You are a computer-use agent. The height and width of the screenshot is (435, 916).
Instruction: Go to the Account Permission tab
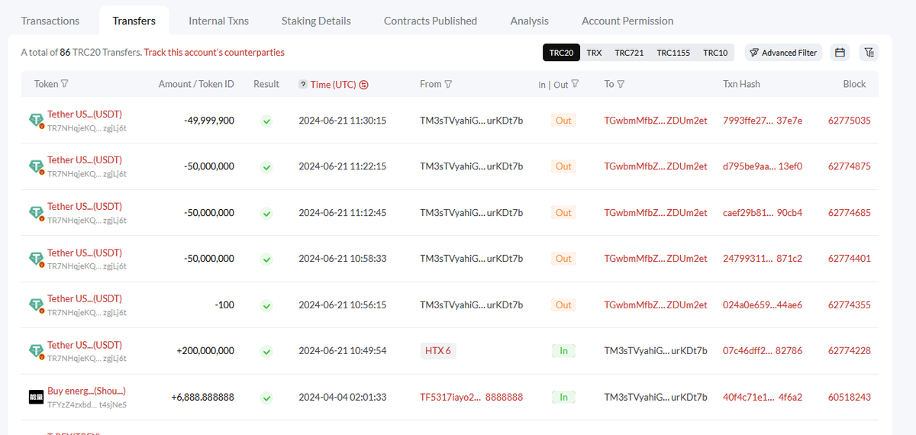(x=627, y=21)
